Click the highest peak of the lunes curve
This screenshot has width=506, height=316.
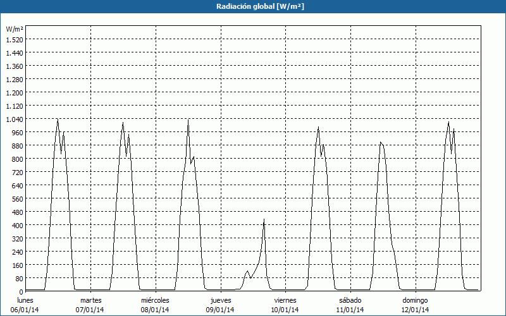pyautogui.click(x=58, y=119)
